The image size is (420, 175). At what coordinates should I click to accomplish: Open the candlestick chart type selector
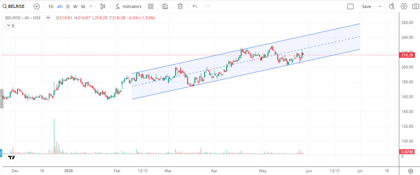tap(103, 6)
